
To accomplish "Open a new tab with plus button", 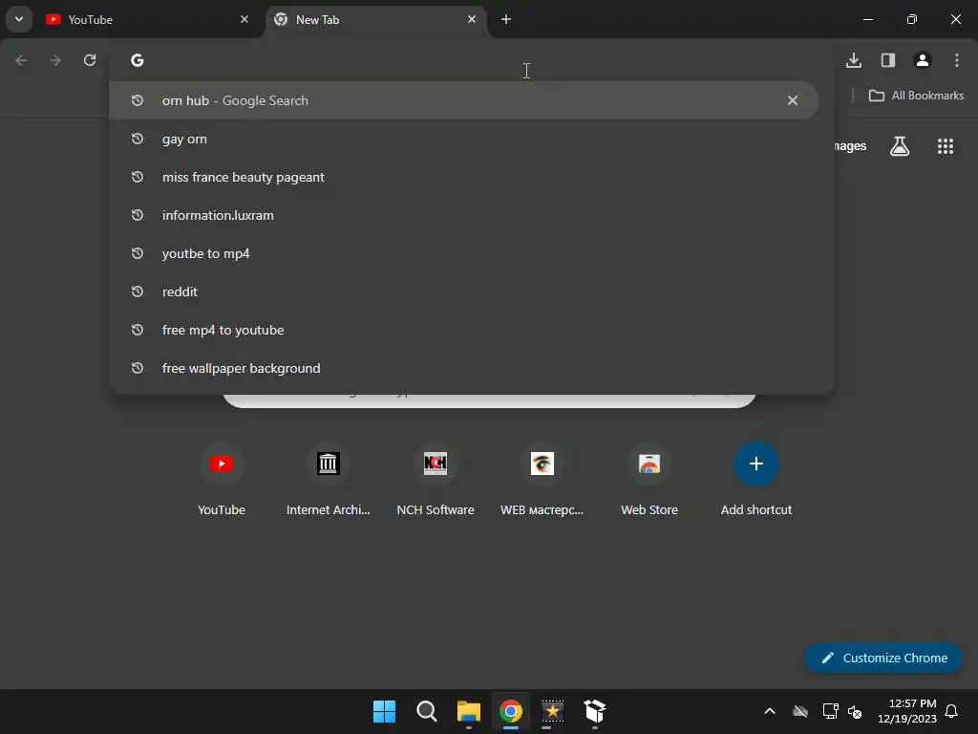I will click(506, 19).
